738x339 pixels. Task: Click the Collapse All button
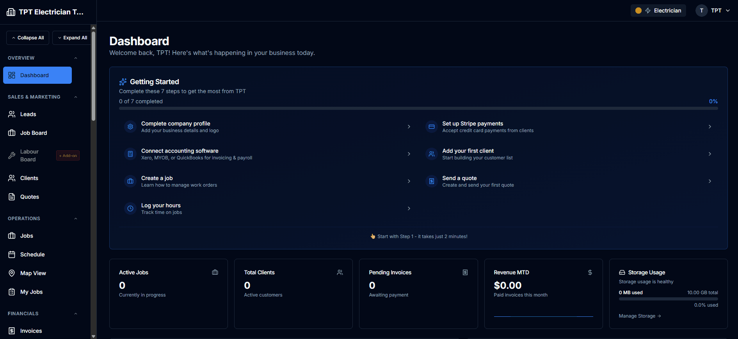pos(28,38)
